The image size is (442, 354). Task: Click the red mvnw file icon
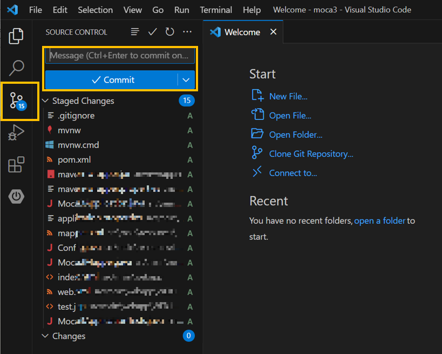50,130
